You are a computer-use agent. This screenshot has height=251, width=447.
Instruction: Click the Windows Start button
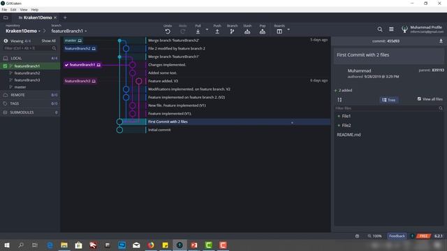coord(6,245)
